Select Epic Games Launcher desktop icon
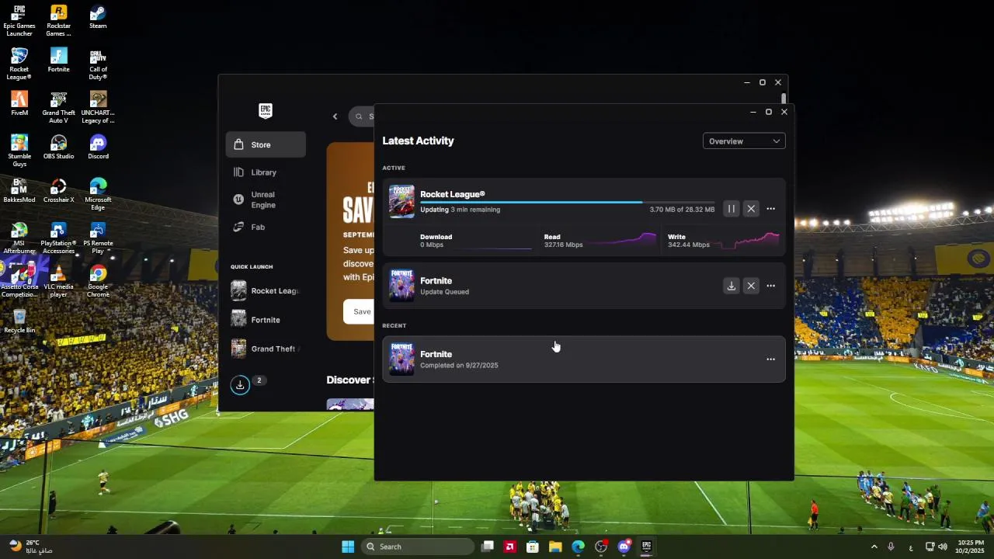994x559 pixels. coord(19,21)
